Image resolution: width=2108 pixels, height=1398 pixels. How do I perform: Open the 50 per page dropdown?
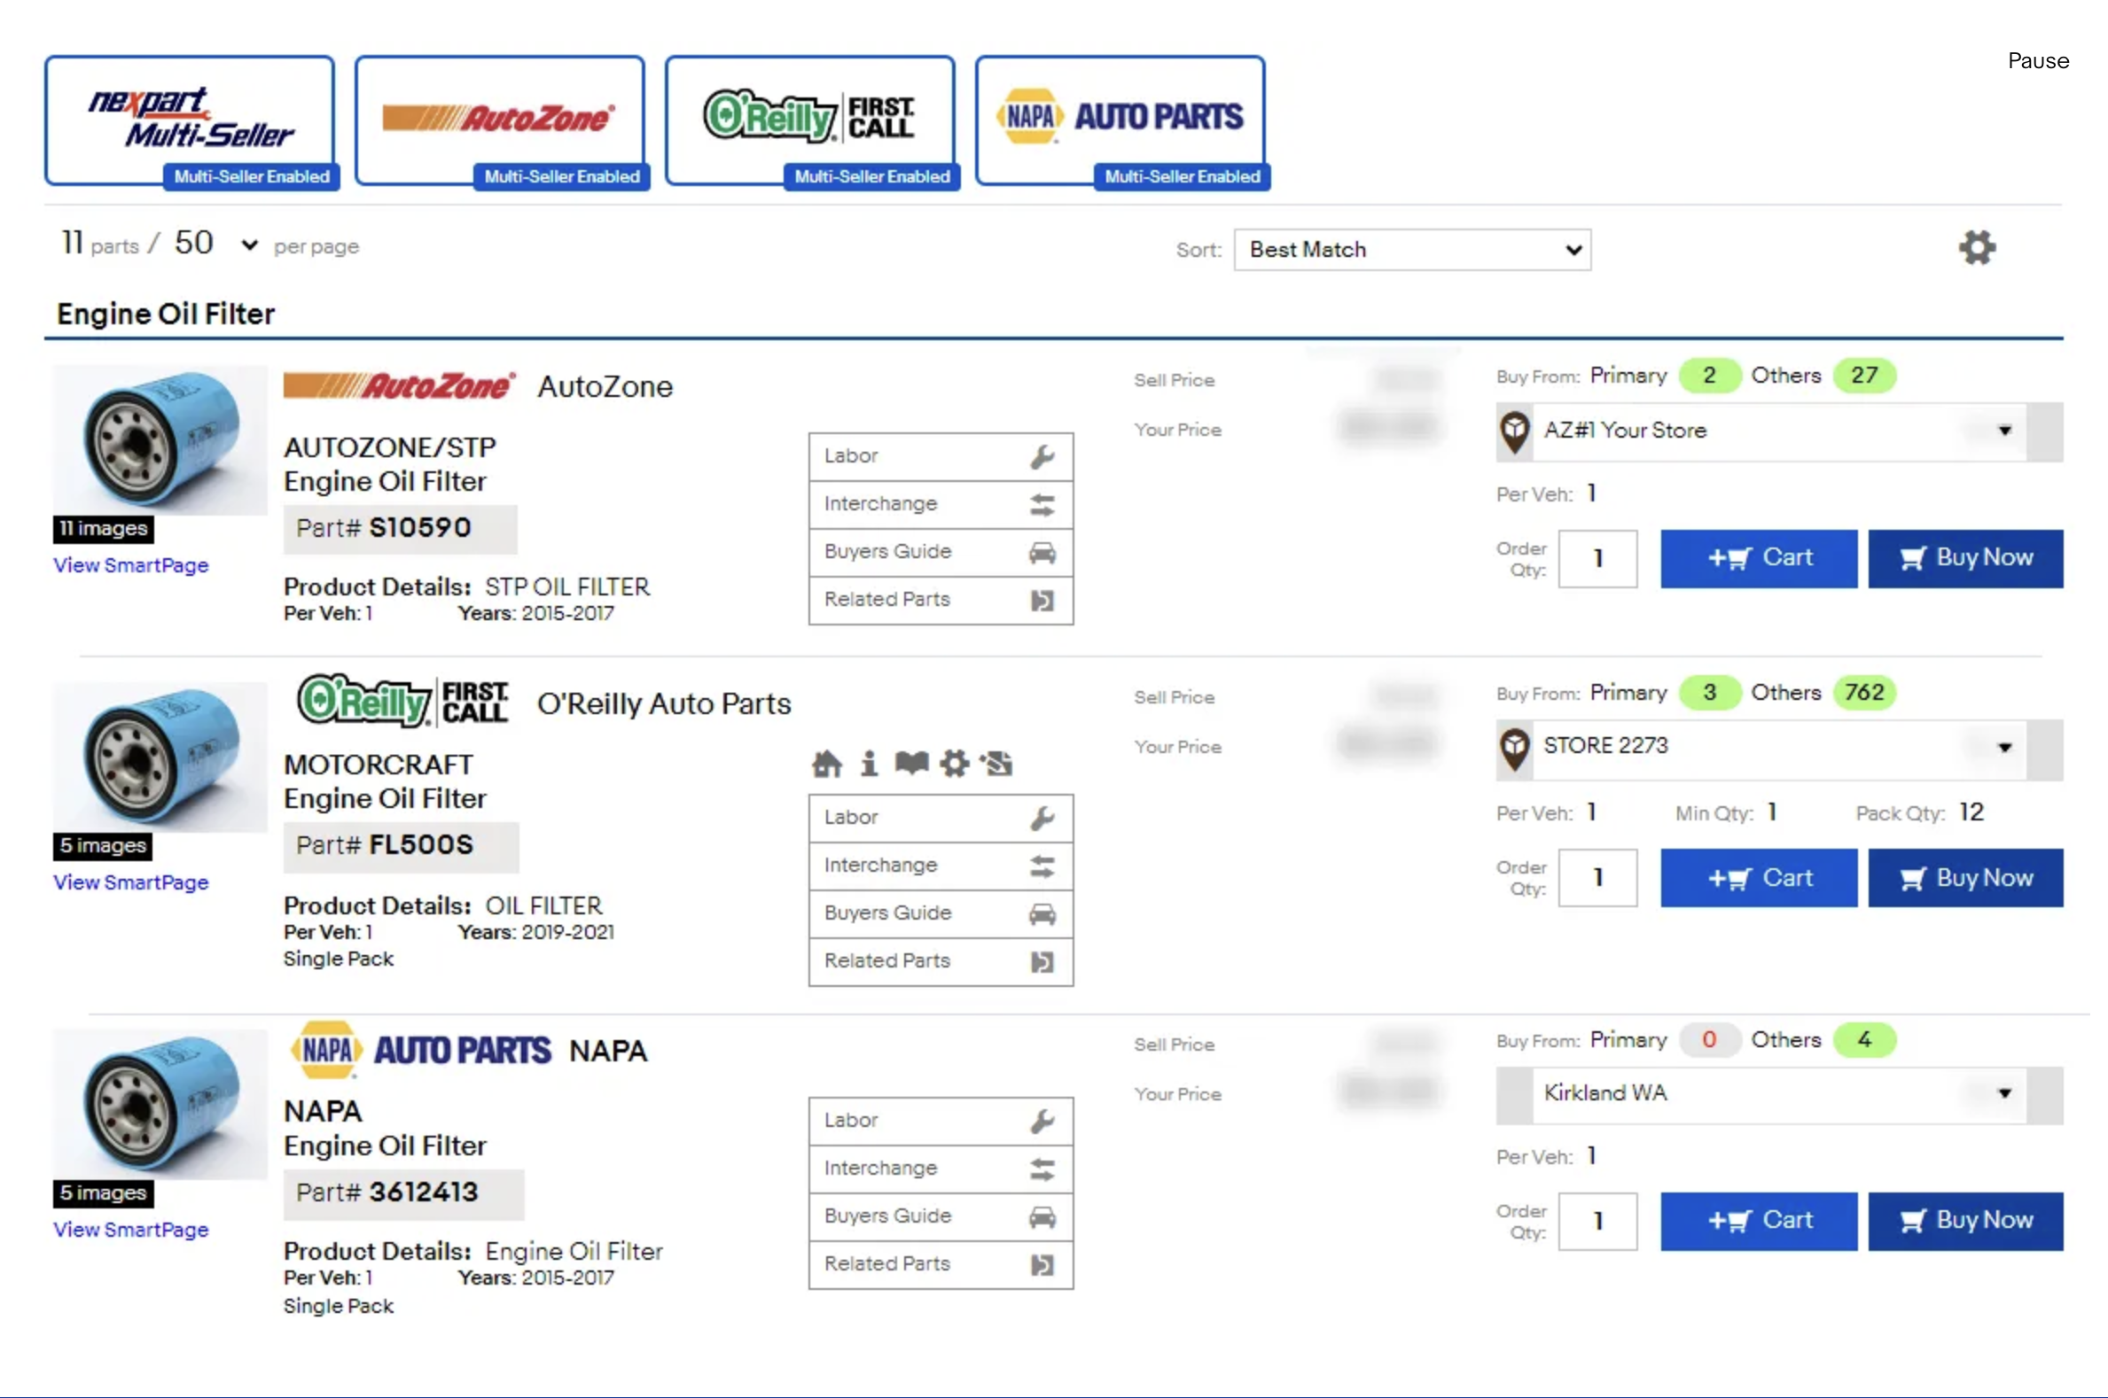point(216,244)
